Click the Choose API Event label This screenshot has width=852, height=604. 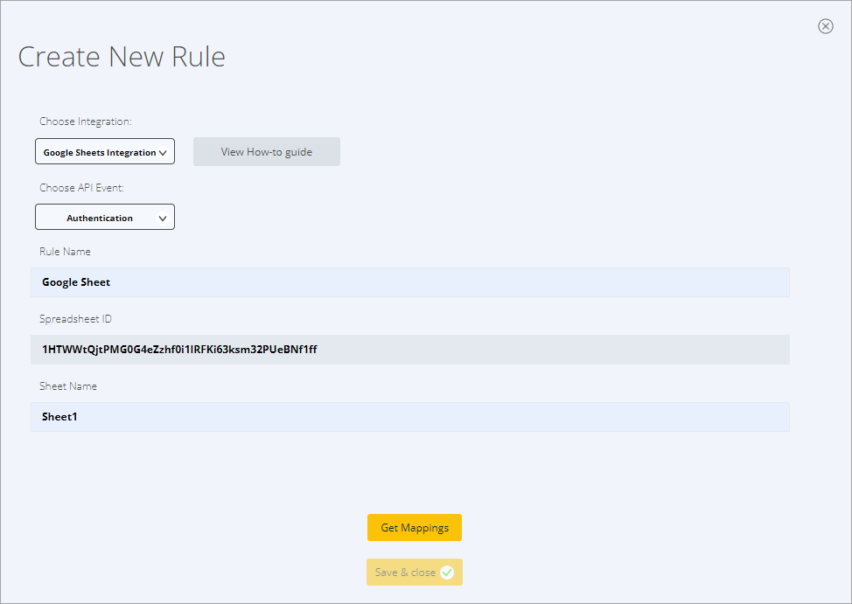pos(81,187)
